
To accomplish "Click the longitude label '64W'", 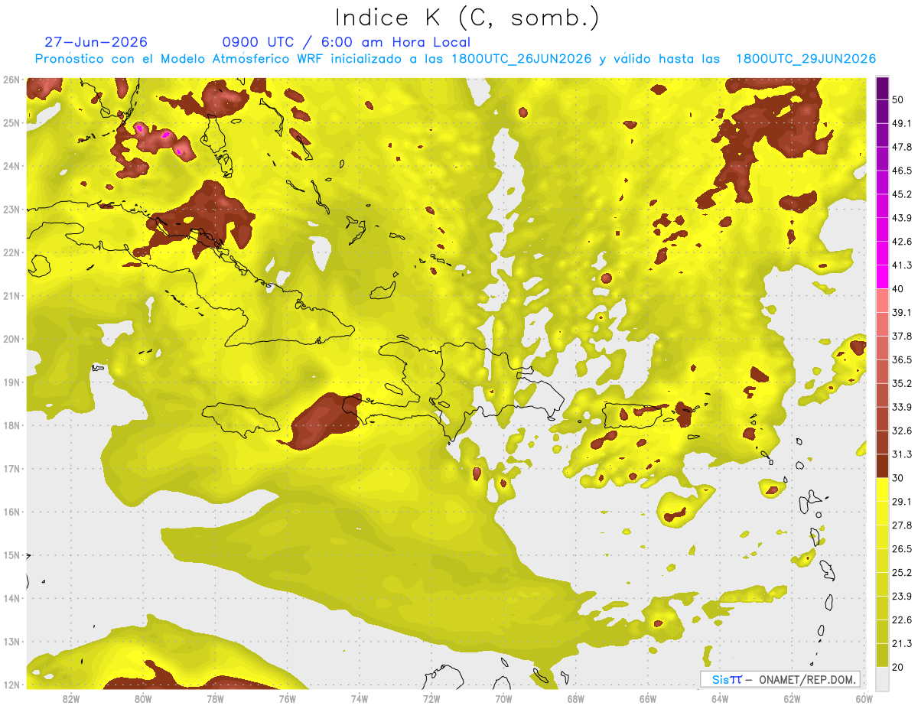I will 720,698.
